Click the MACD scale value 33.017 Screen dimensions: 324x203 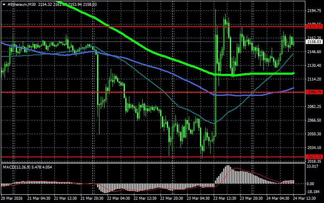[x=312, y=166]
